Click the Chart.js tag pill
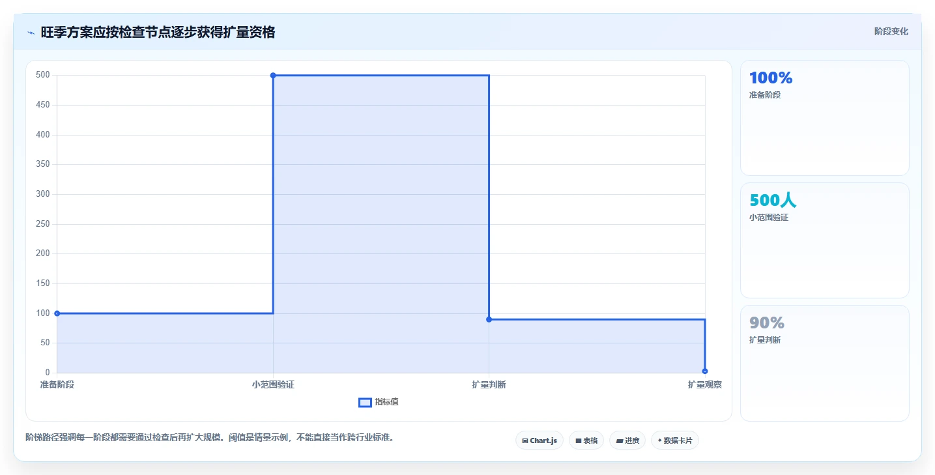The image size is (935, 475). [x=539, y=440]
